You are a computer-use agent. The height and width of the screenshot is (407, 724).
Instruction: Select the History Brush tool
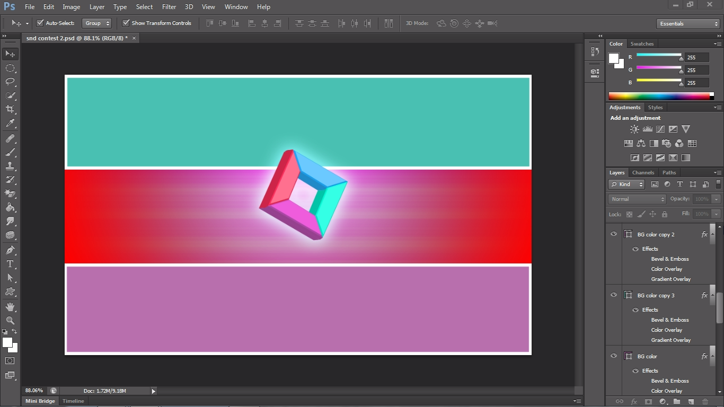click(10, 180)
